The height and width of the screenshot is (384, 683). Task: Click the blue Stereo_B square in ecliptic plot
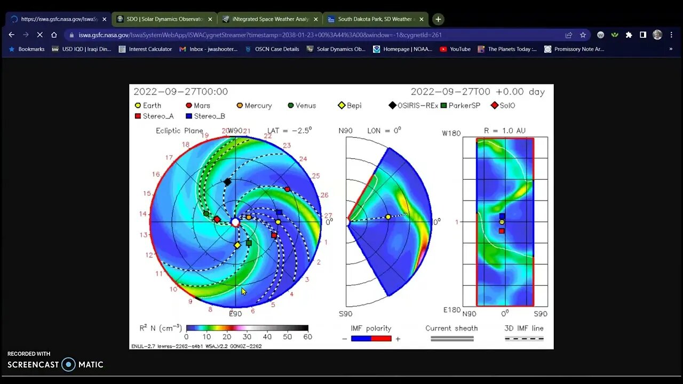pos(279,212)
